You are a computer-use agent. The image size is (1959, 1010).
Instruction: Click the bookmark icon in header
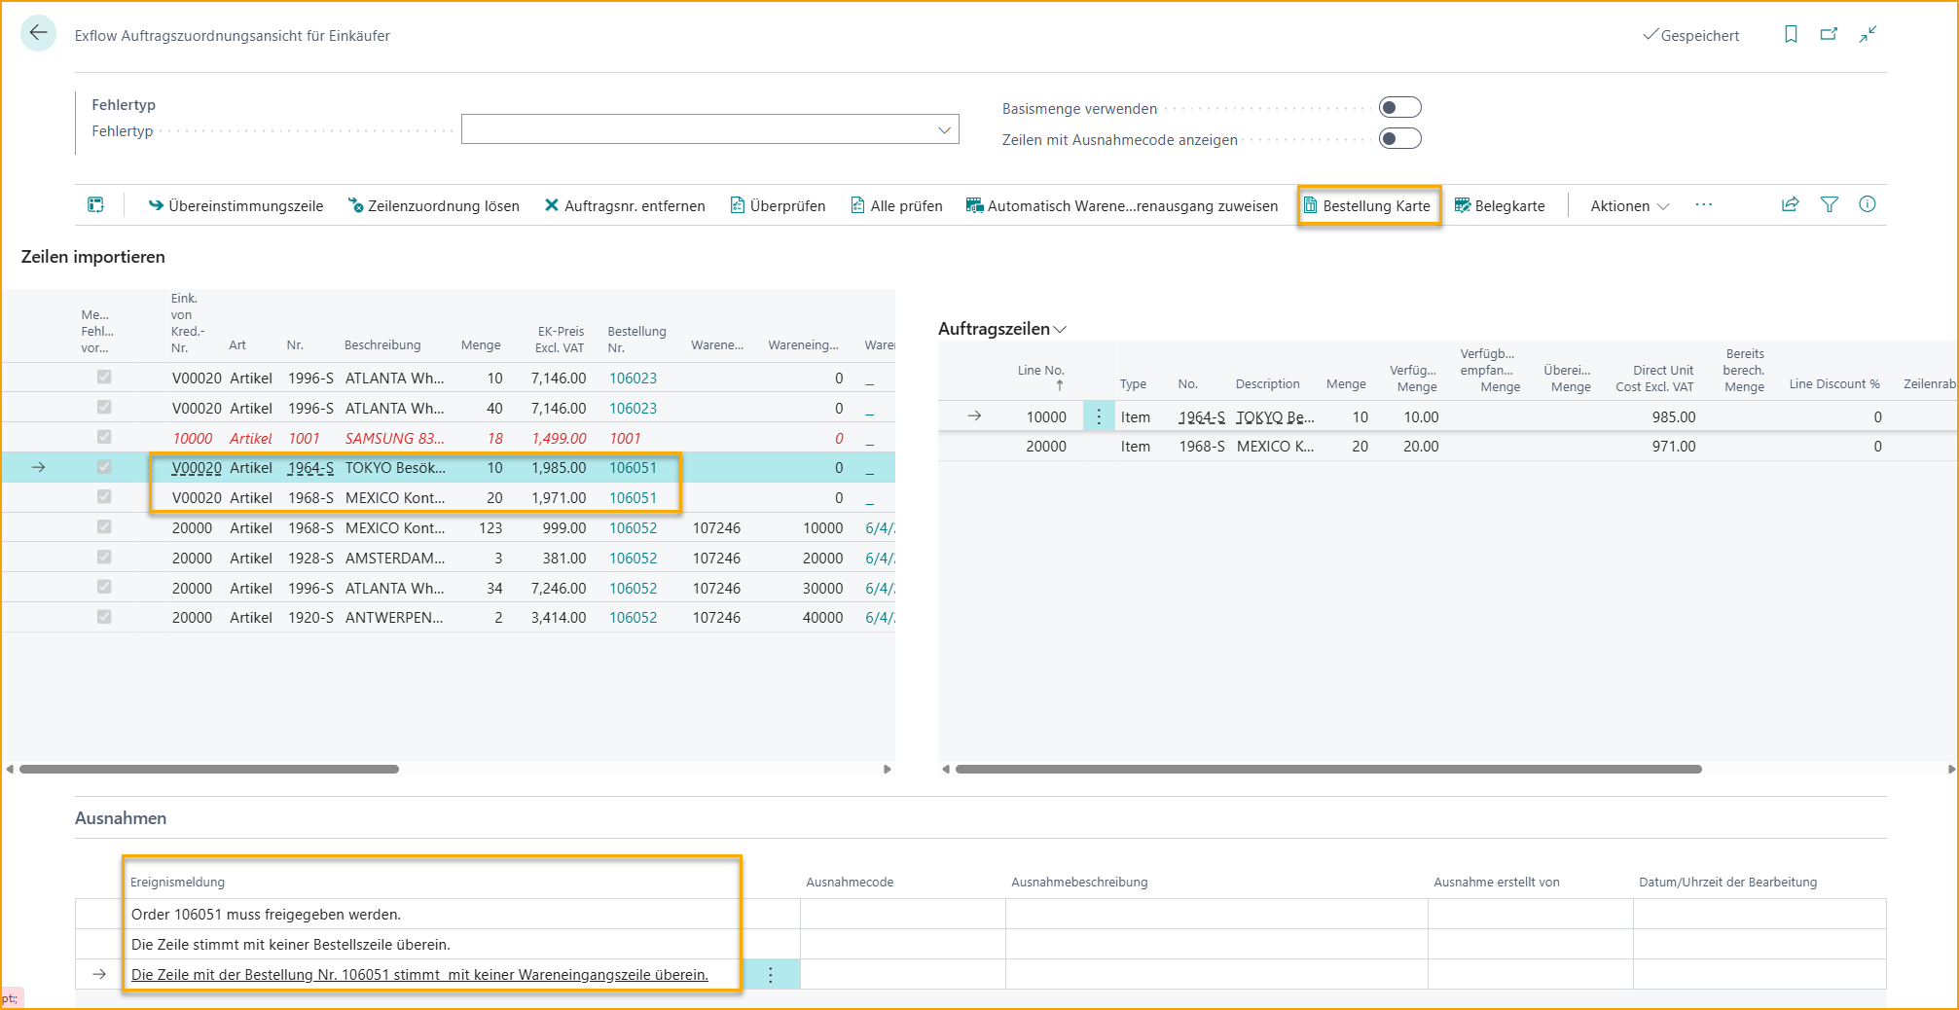[x=1790, y=34]
